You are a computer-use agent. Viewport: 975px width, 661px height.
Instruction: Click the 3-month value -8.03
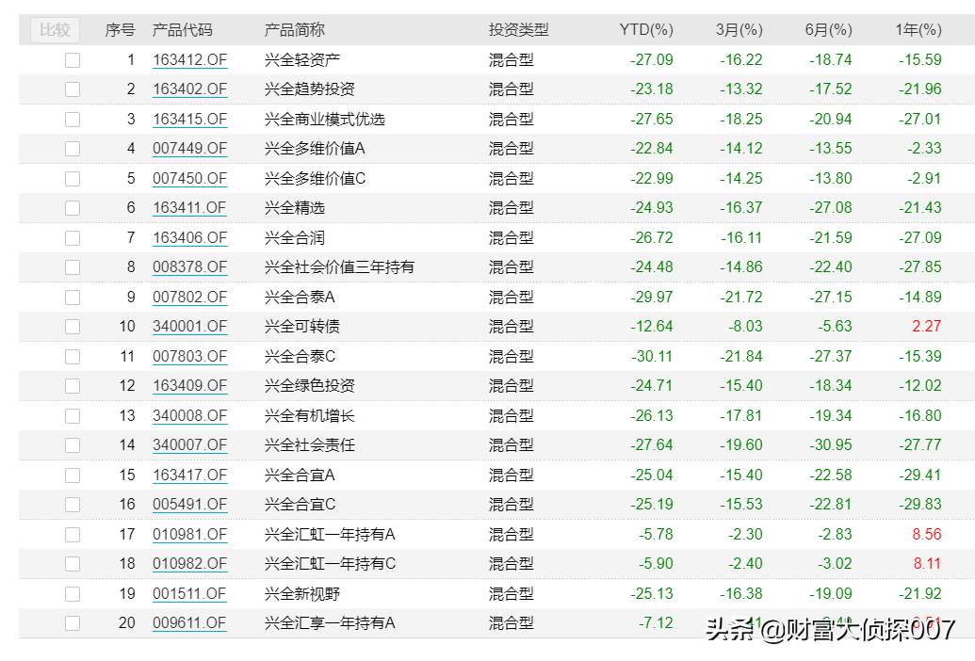[745, 327]
